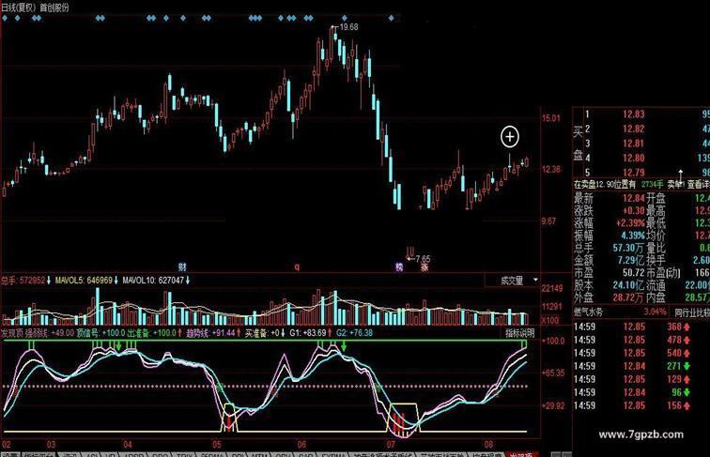Viewport: 710px width, 457px height.
Task: Select the 发现顶 indicator name label
Action: point(12,333)
